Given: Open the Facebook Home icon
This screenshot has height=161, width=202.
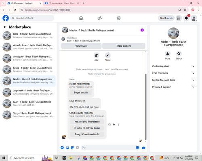Looking at the screenshot, I should coord(81,18).
